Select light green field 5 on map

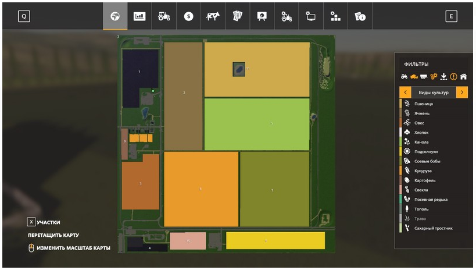pyautogui.click(x=257, y=124)
